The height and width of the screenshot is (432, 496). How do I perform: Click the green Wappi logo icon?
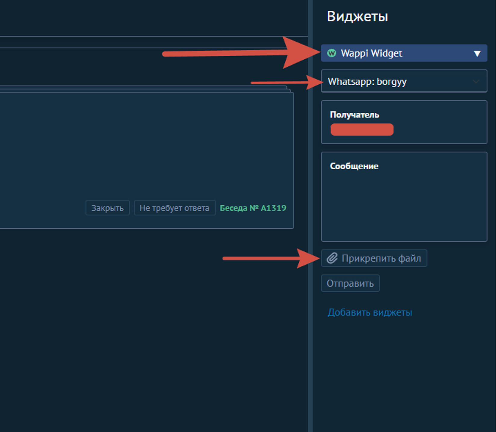(332, 53)
